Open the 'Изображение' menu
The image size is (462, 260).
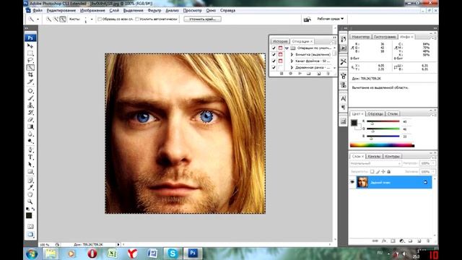click(x=92, y=11)
